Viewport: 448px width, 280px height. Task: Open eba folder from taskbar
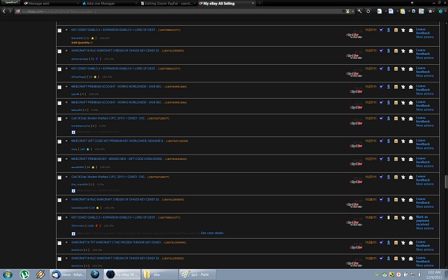click(x=160, y=275)
